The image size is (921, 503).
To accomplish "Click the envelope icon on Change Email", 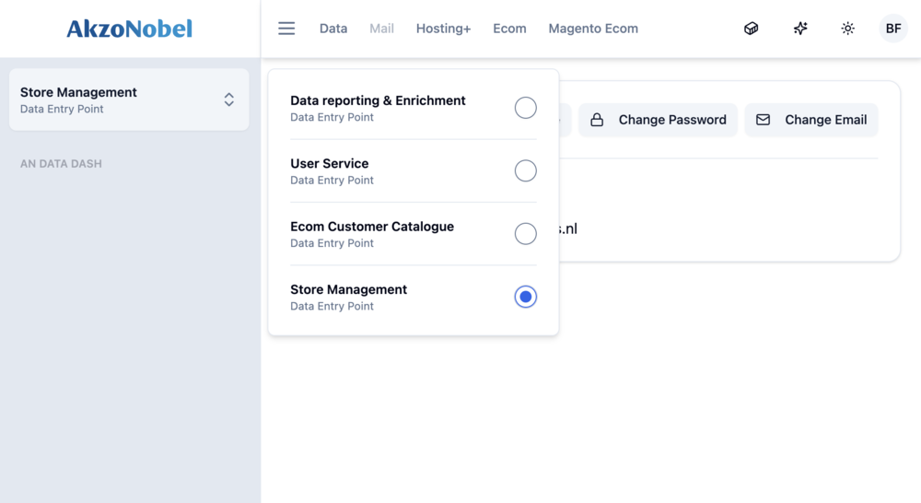I will pos(764,120).
